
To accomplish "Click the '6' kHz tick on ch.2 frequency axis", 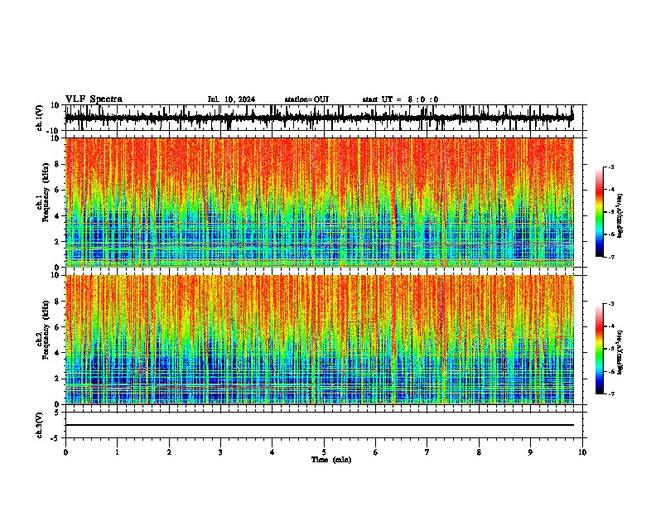I will click(x=58, y=326).
